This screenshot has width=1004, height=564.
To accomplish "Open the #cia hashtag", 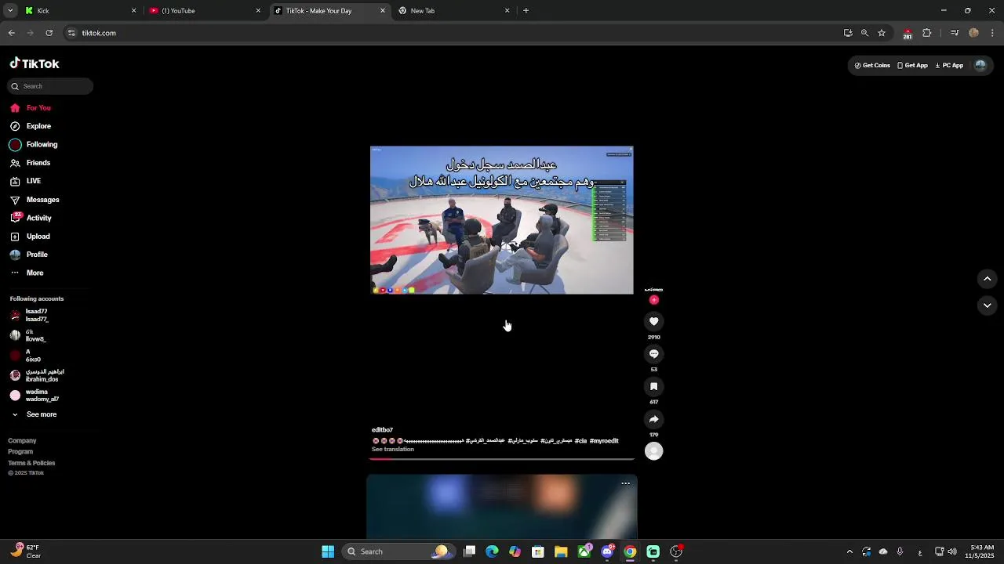I will tap(580, 441).
